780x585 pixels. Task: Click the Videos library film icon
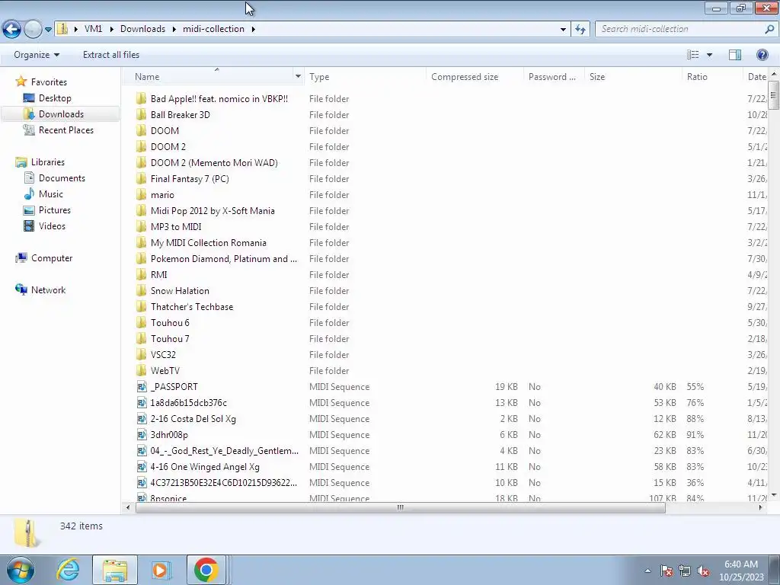pyautogui.click(x=30, y=225)
